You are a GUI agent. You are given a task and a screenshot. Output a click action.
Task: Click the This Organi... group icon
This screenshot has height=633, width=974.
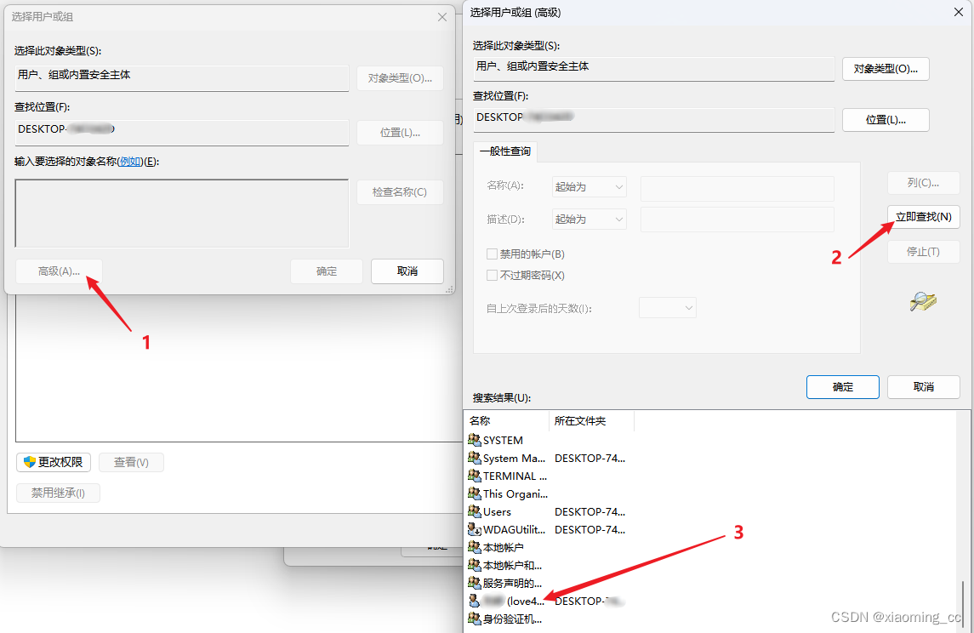(475, 493)
